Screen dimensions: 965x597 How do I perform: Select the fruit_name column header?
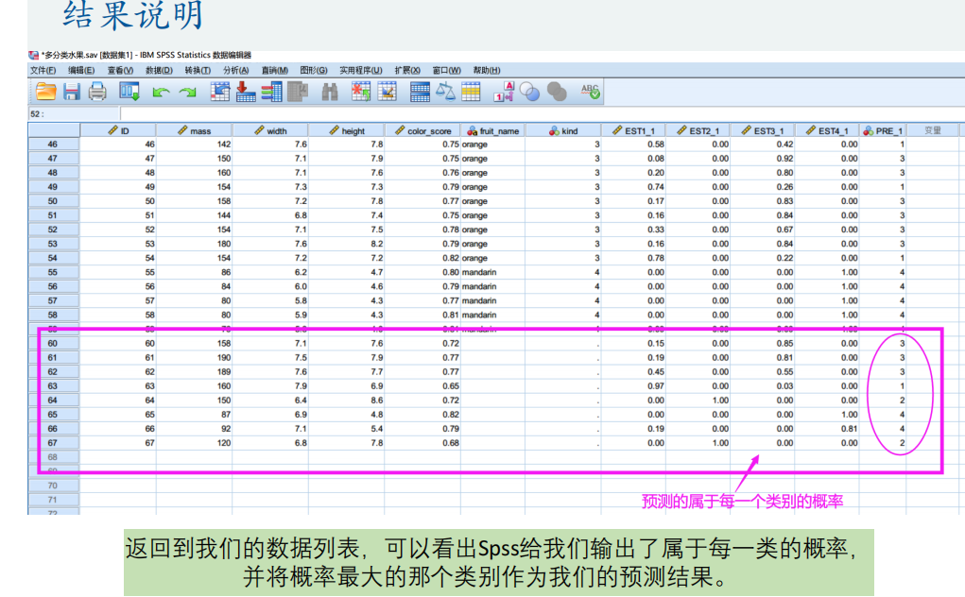[x=493, y=130]
